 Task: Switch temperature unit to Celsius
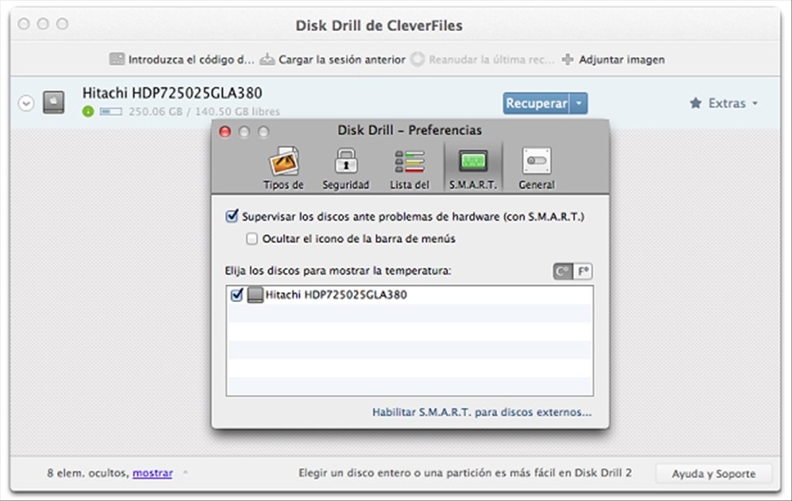click(x=563, y=272)
